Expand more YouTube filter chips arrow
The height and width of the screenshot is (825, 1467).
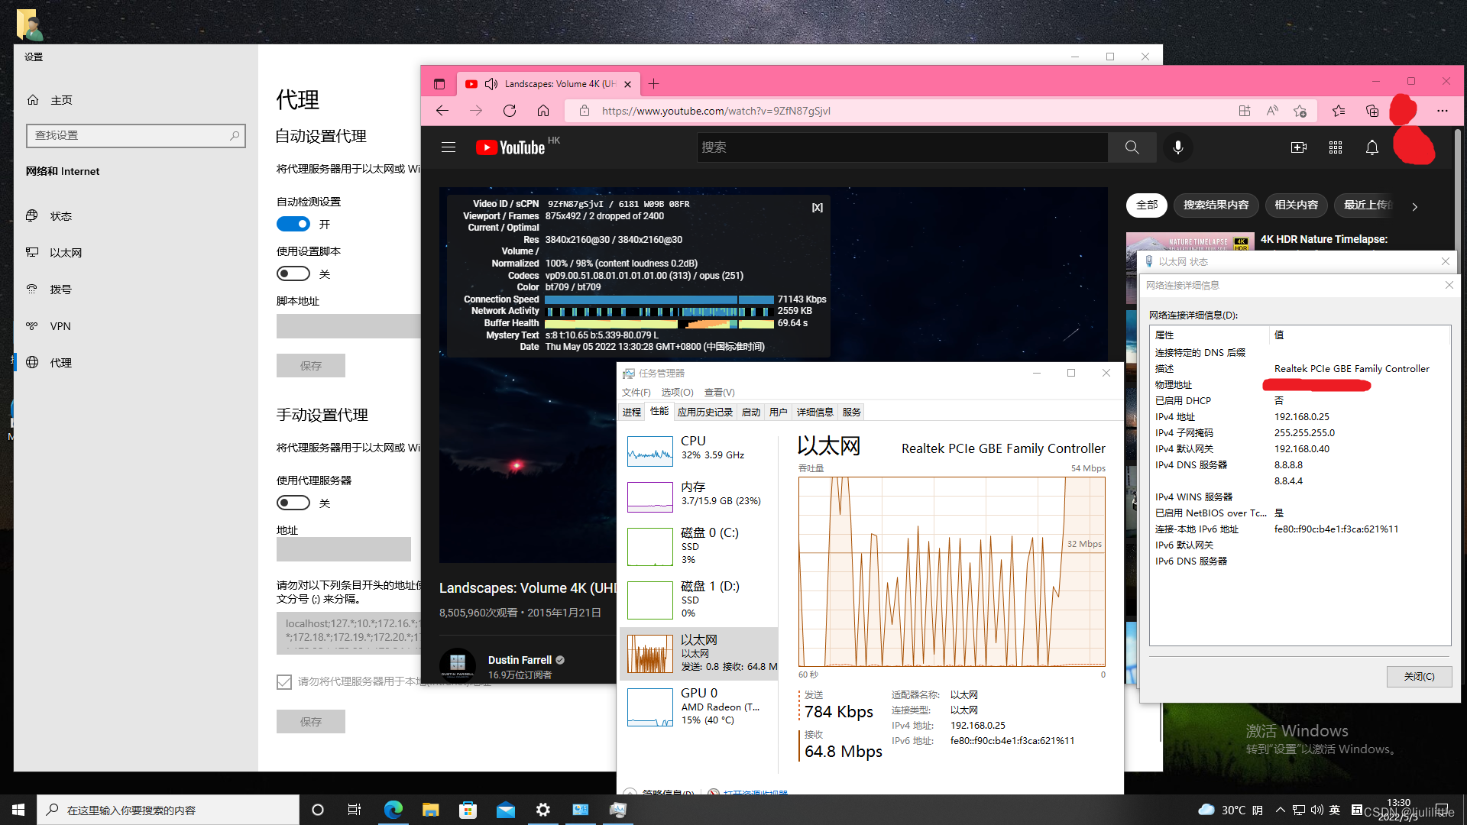(x=1414, y=206)
